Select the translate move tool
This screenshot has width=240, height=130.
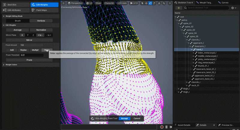point(146,3)
